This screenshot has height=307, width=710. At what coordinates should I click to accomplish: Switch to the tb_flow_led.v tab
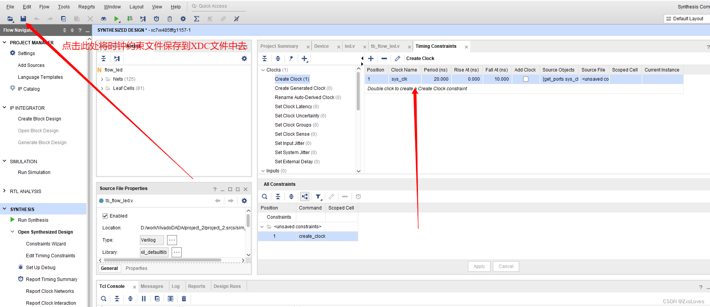click(385, 46)
